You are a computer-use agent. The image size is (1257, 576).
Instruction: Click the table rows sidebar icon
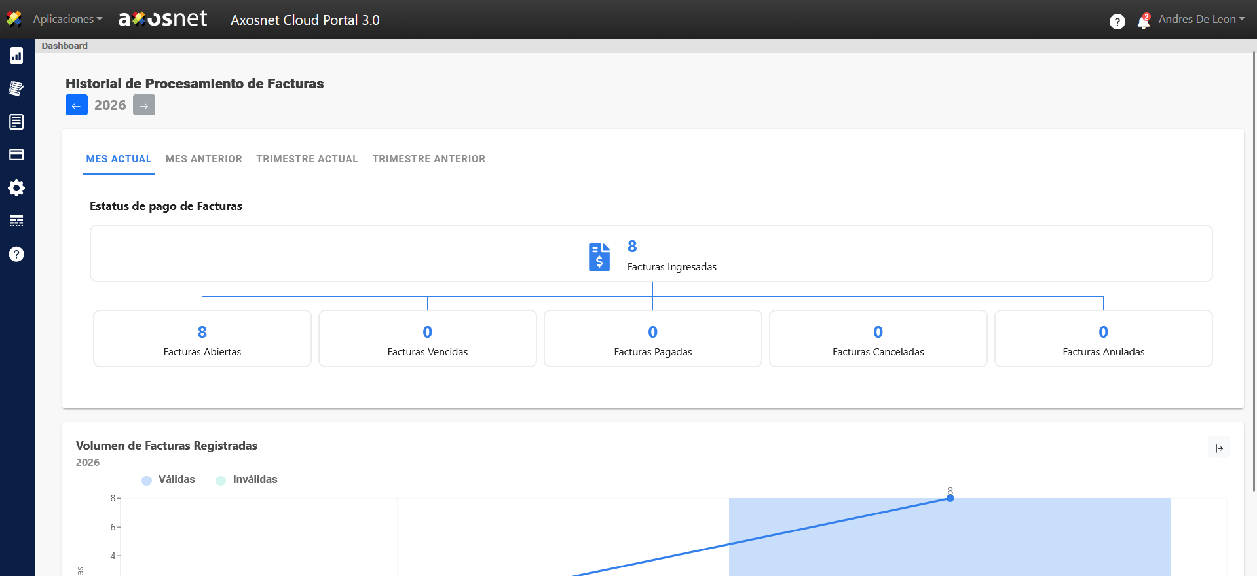[x=16, y=221]
